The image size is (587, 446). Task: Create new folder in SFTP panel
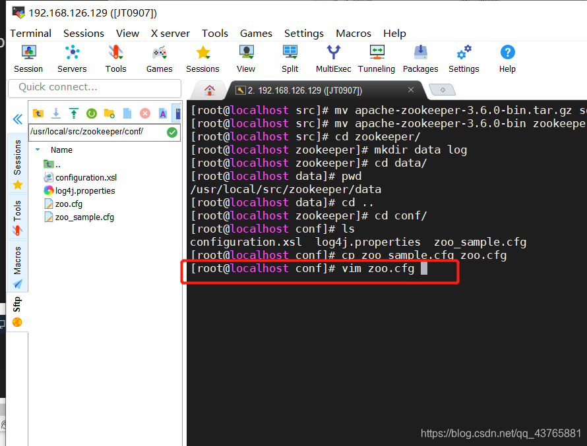[x=109, y=113]
